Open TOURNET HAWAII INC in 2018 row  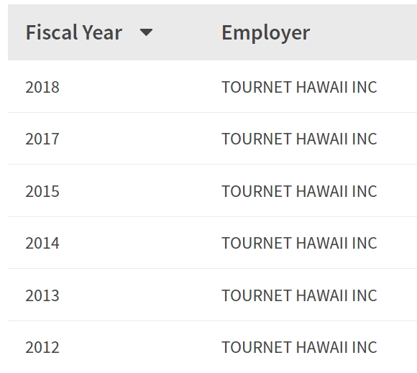(x=299, y=87)
